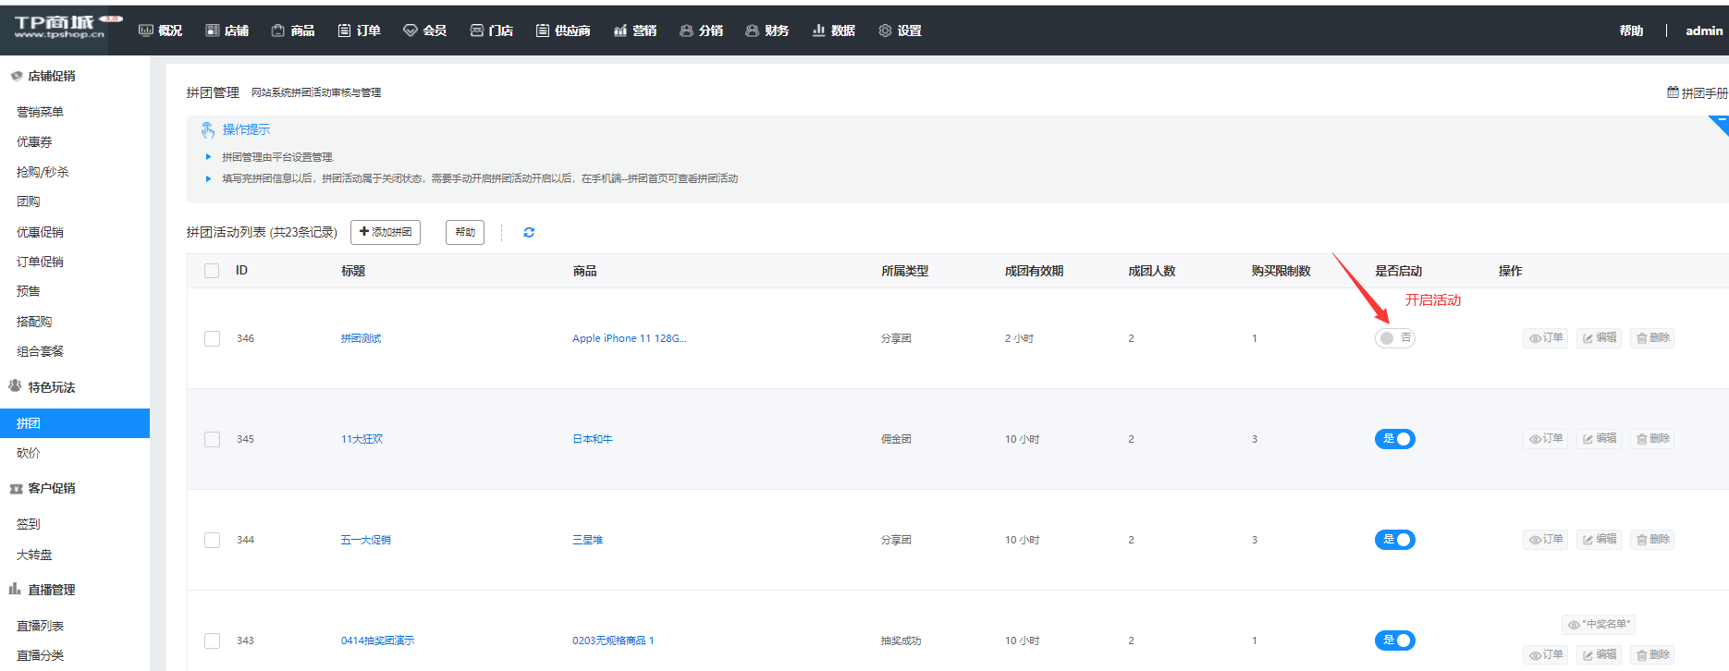The width and height of the screenshot is (1729, 671).
Task: Expand the 操作提示 tips panel header
Action: [x=246, y=129]
